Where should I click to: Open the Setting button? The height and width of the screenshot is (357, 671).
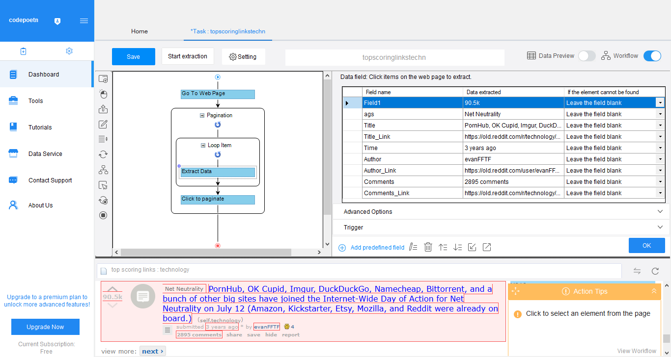click(243, 56)
